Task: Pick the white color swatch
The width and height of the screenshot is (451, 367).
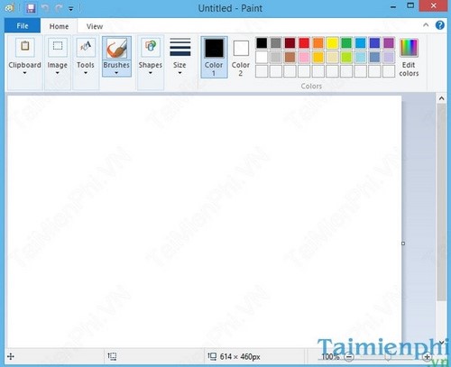Action: tap(262, 57)
